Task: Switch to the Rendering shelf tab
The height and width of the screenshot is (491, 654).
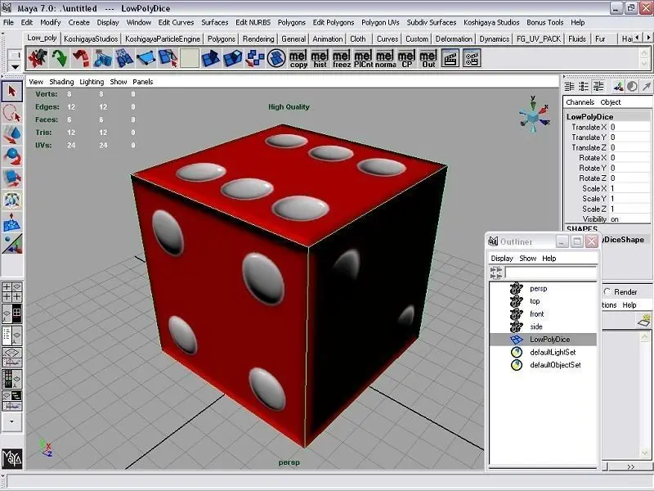Action: pos(258,38)
